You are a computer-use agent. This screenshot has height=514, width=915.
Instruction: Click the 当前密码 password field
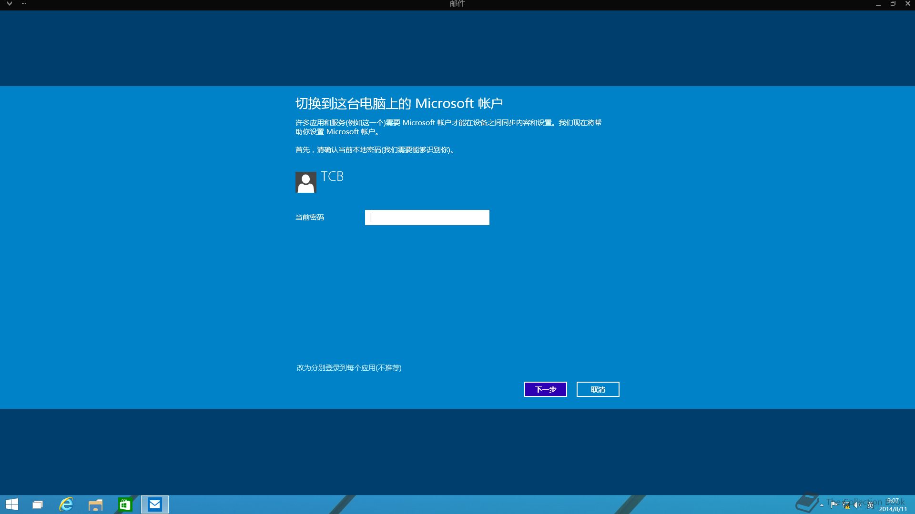point(427,217)
